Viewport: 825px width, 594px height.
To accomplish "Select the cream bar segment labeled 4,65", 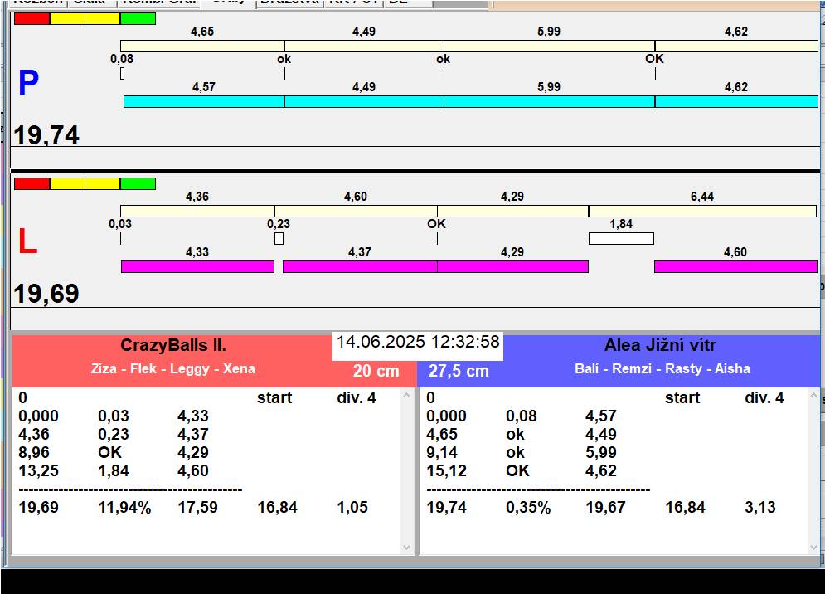I will [202, 46].
